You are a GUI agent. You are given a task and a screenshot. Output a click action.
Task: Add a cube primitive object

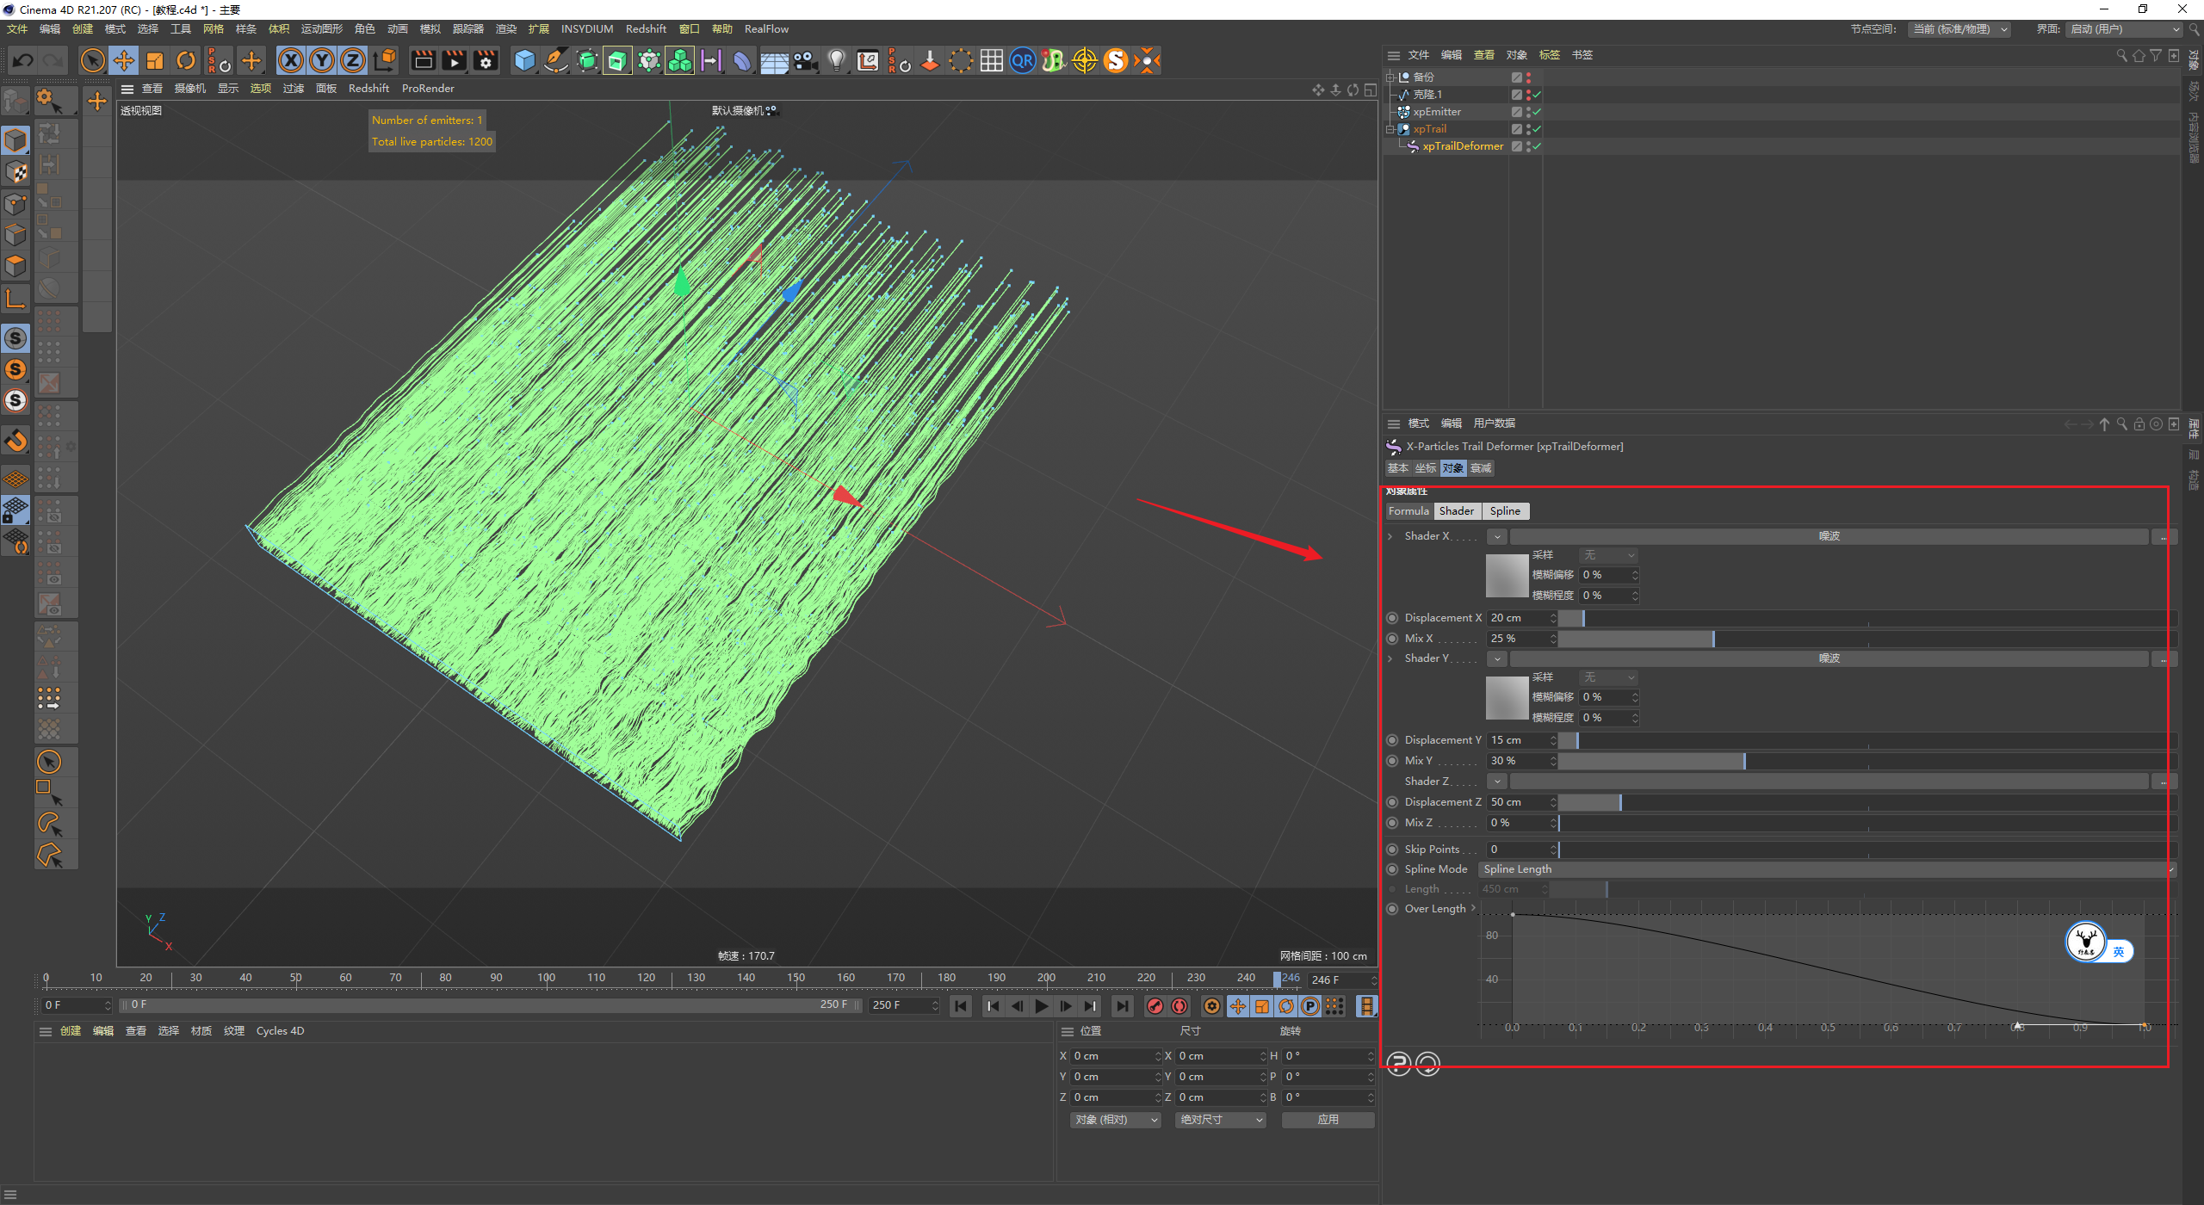pos(524,60)
